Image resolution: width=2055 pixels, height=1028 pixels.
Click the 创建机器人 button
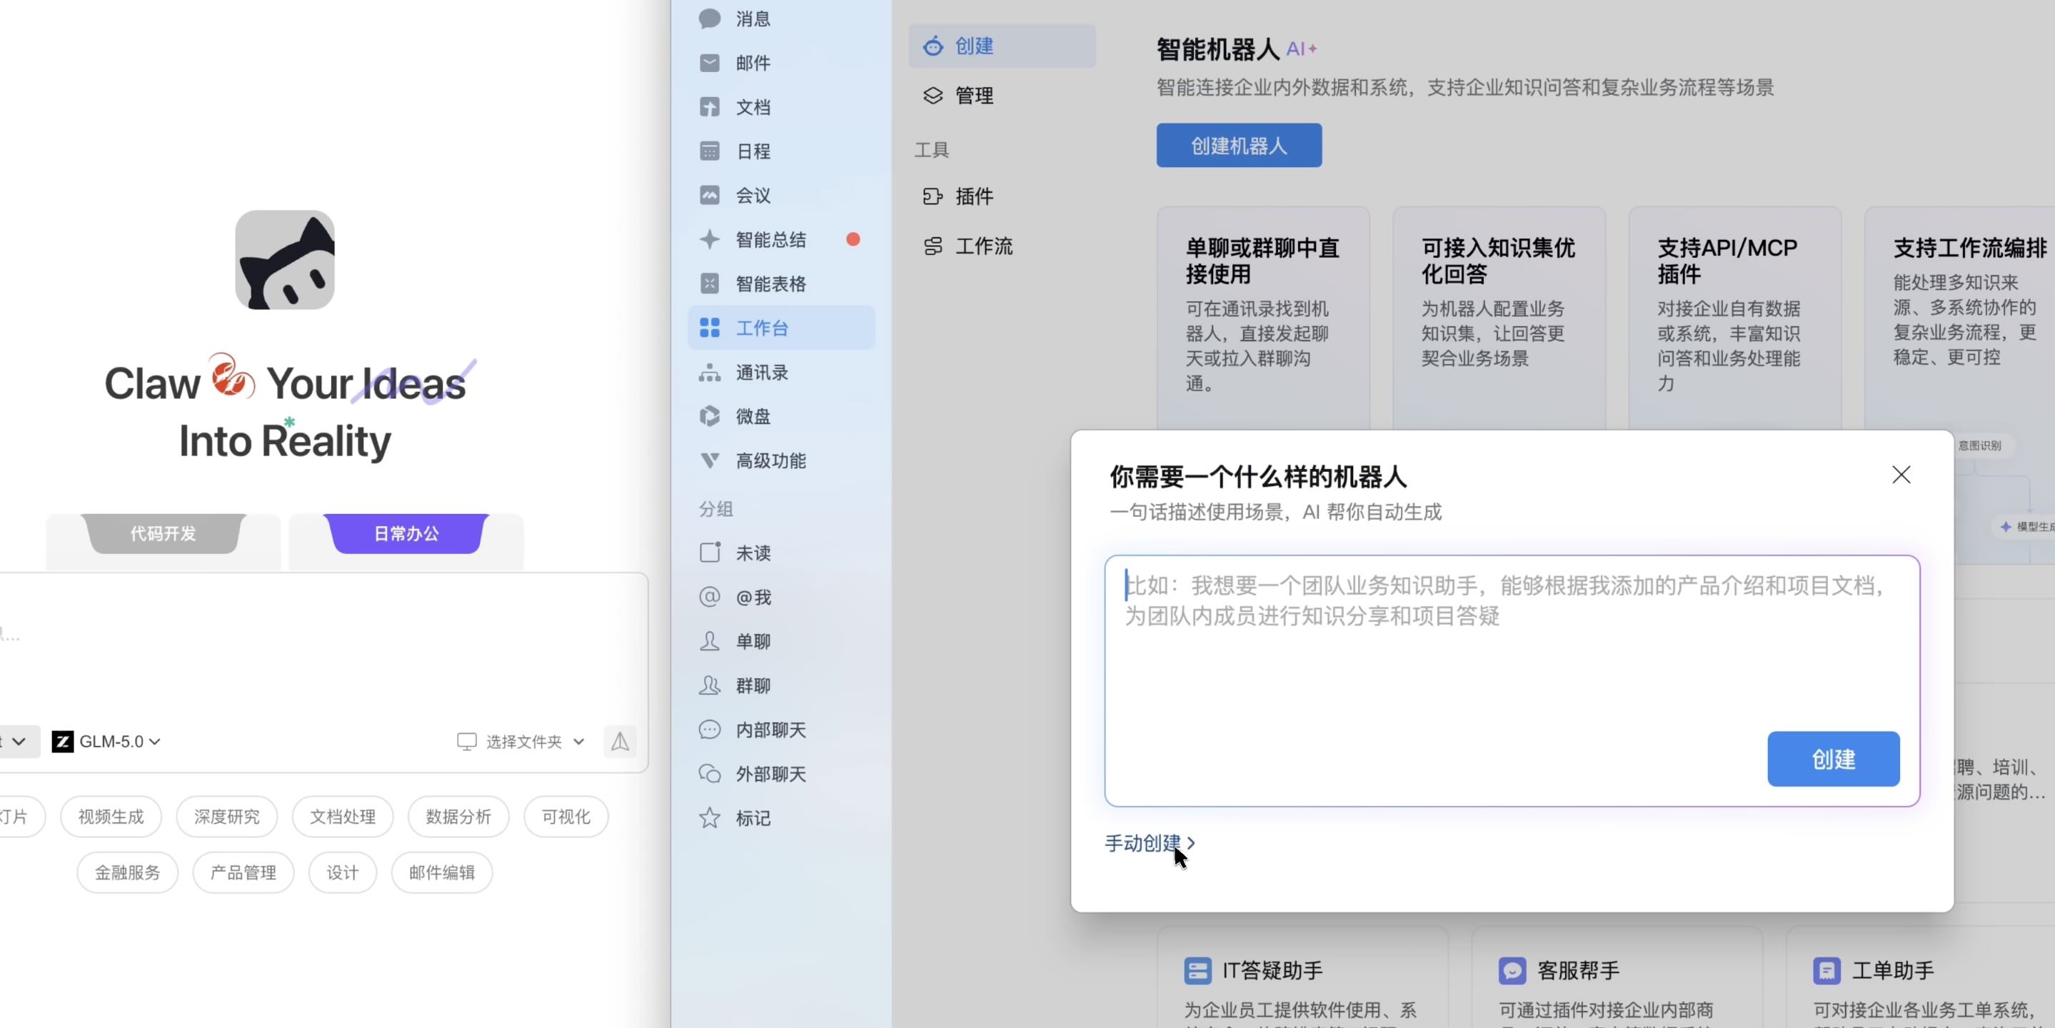pyautogui.click(x=1238, y=146)
